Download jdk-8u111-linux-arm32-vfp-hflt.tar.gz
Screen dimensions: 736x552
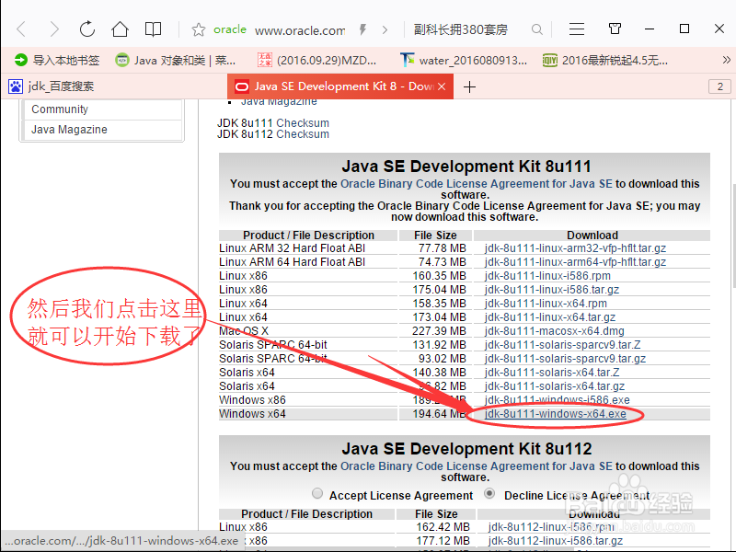point(576,248)
